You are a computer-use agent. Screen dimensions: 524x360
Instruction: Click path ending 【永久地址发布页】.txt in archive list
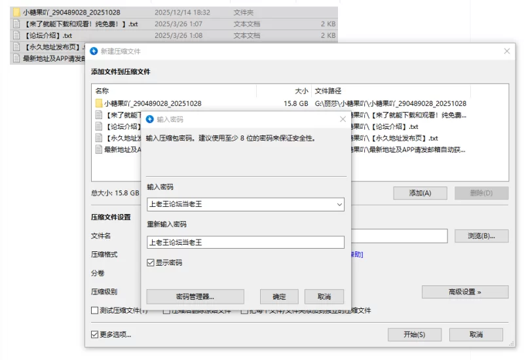[x=395, y=138]
